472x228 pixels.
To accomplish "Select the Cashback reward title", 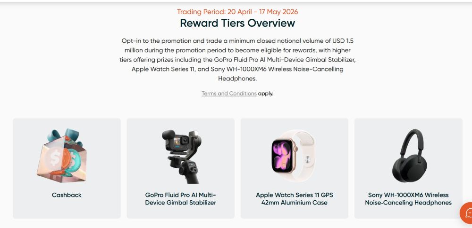I will (67, 195).
